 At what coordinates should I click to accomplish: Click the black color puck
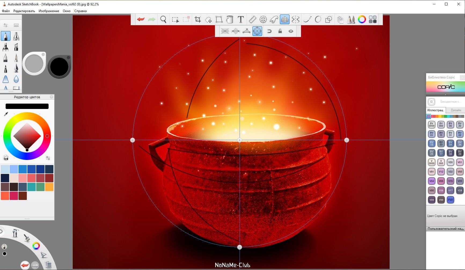tap(59, 67)
